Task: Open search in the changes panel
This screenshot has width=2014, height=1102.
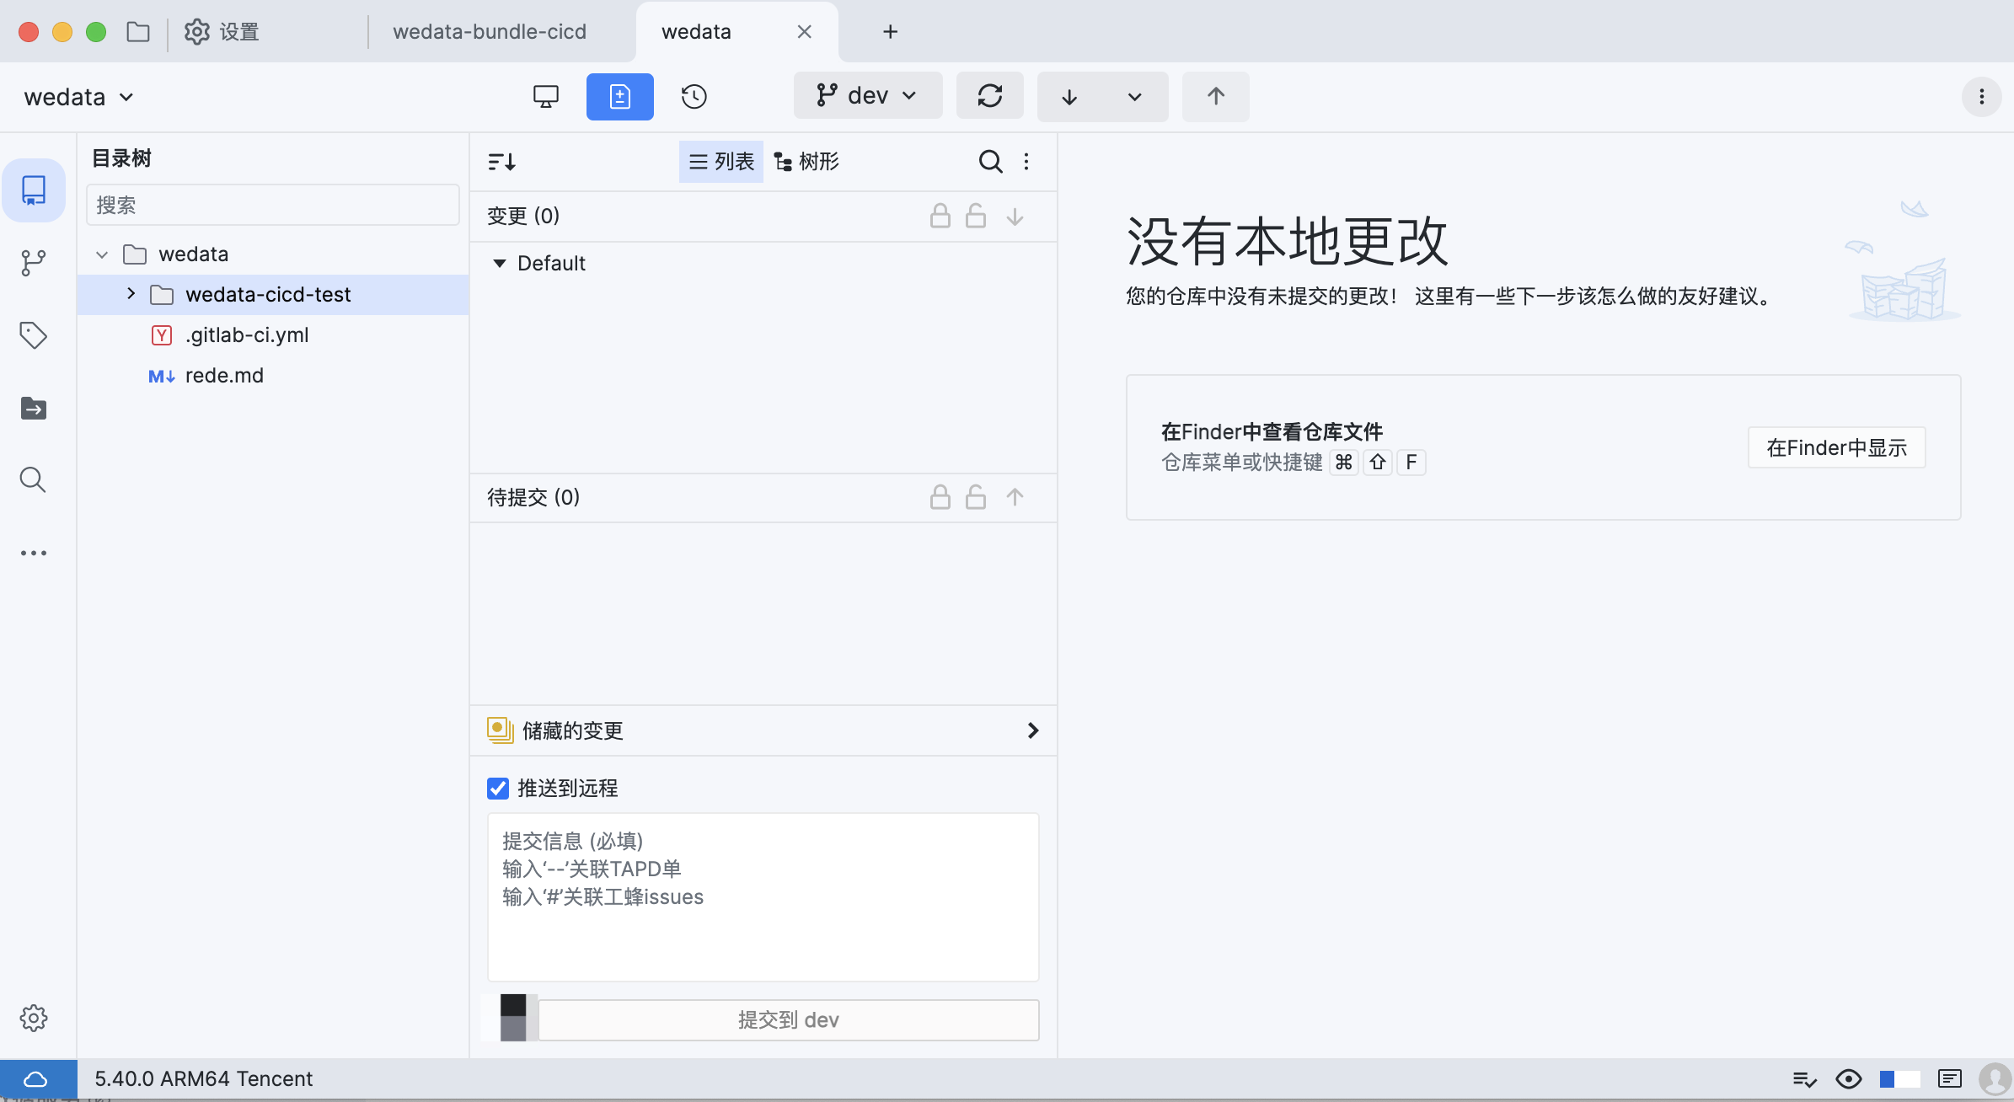Action: click(x=990, y=161)
